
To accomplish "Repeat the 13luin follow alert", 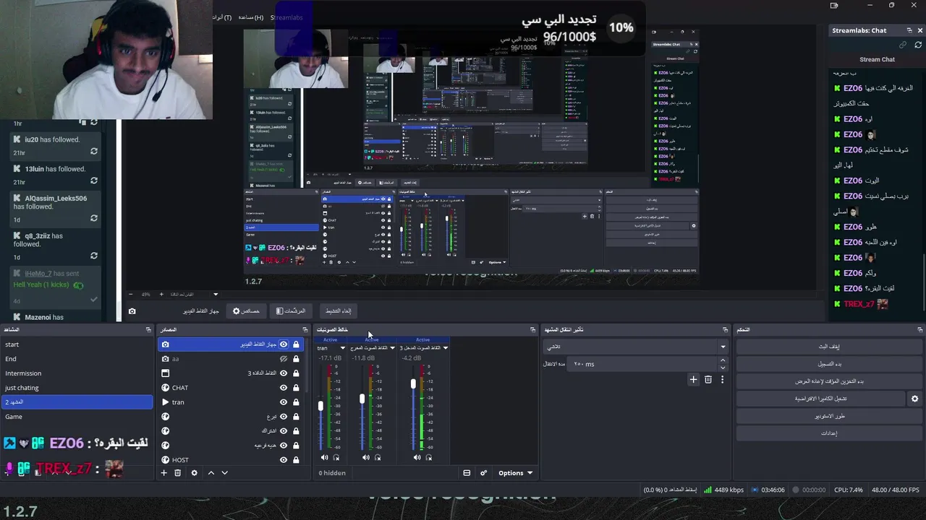I will pyautogui.click(x=94, y=181).
